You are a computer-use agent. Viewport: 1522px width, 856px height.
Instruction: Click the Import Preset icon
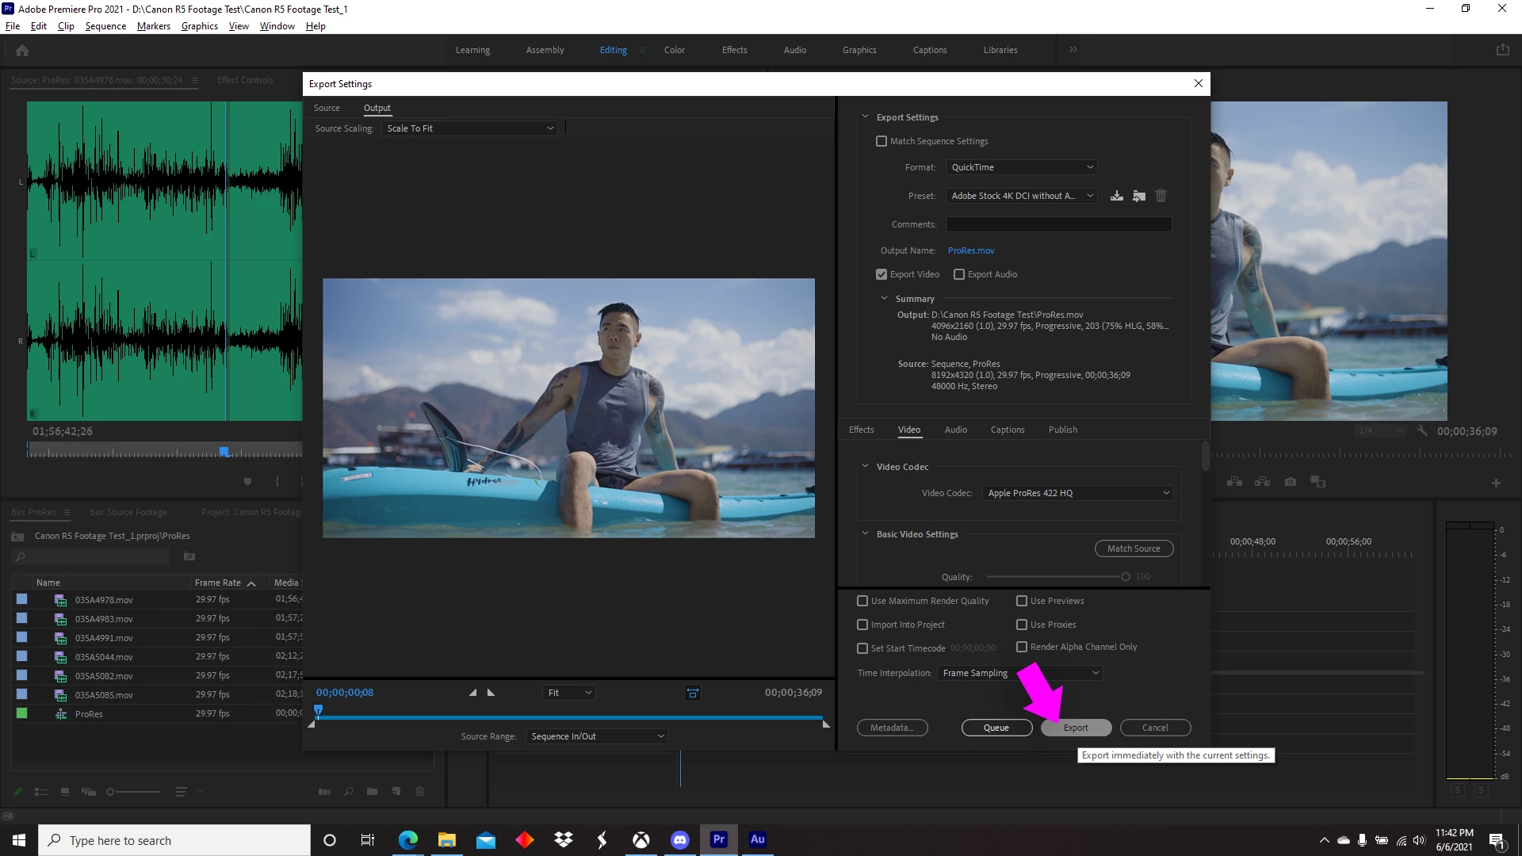point(1139,196)
